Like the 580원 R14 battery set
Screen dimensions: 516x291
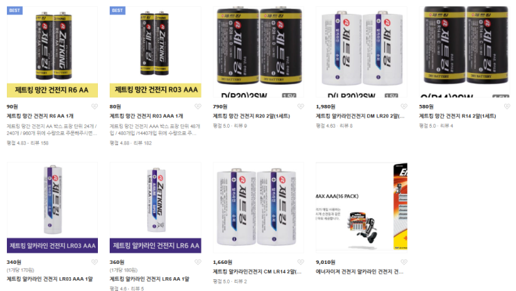pos(507,106)
